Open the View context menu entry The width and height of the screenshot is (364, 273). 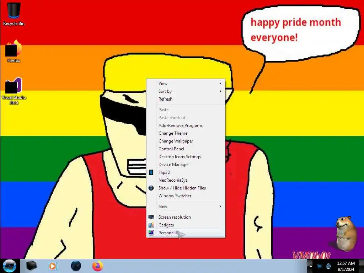(x=186, y=83)
